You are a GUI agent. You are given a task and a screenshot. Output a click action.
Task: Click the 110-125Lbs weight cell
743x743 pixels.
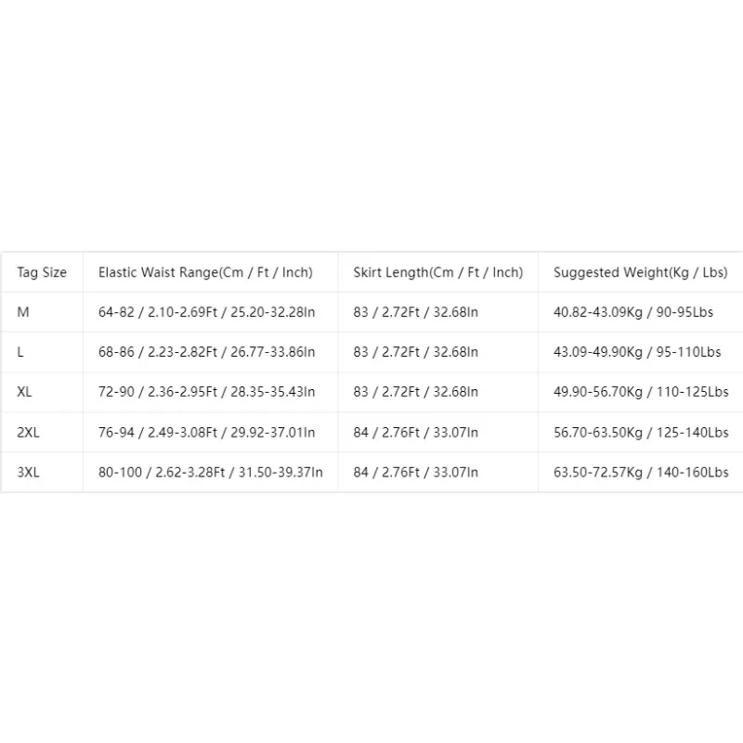click(641, 392)
